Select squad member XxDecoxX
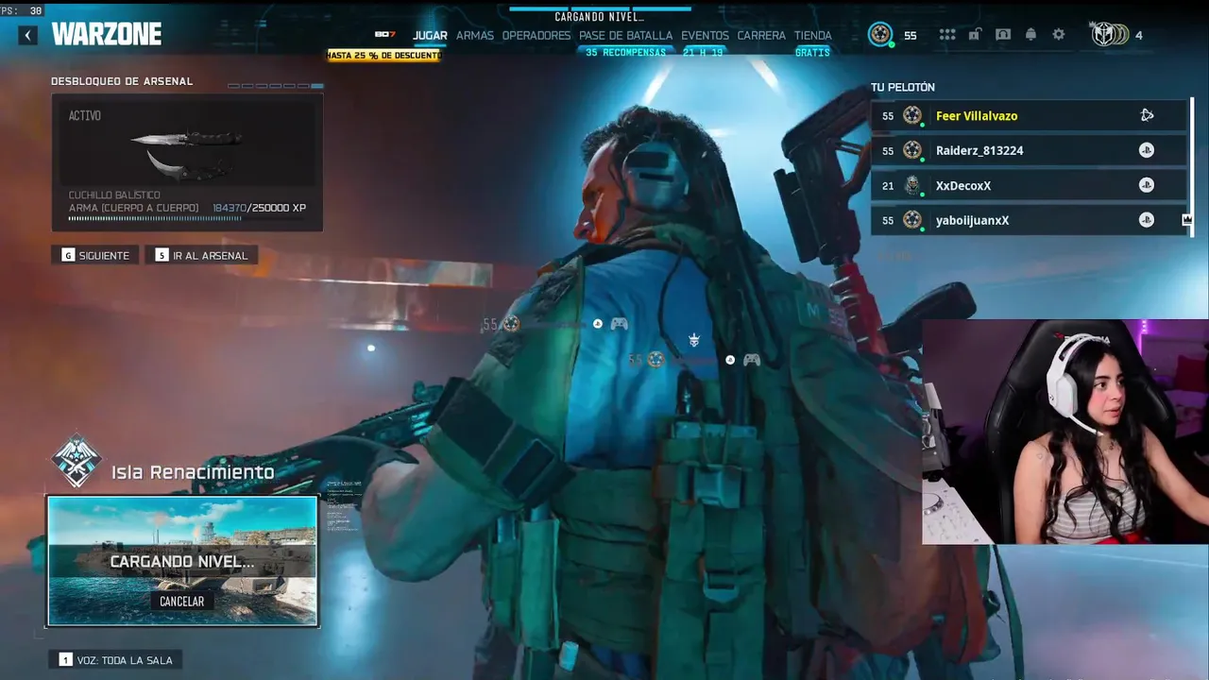Image resolution: width=1209 pixels, height=680 pixels. click(1029, 185)
